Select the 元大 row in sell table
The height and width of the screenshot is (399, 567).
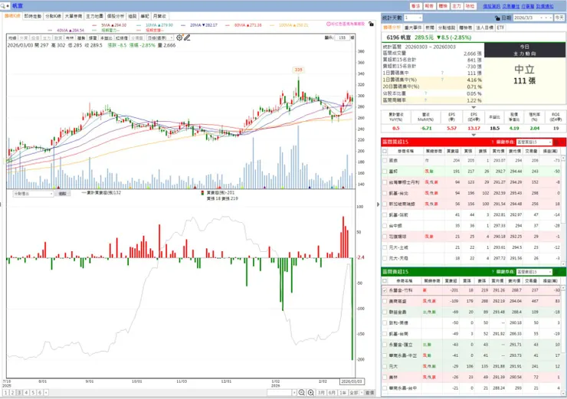471,367
